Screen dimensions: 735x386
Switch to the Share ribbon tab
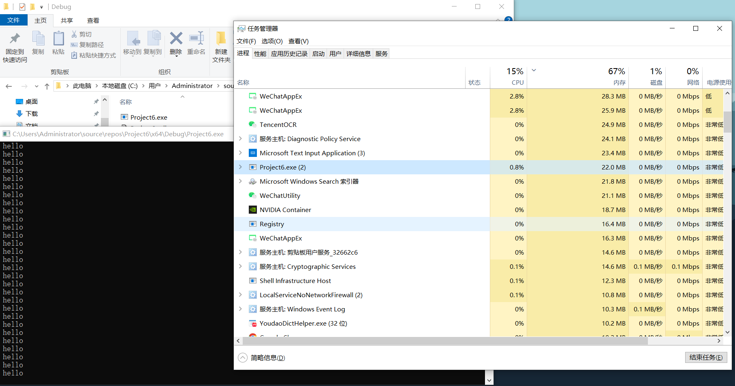coord(67,20)
